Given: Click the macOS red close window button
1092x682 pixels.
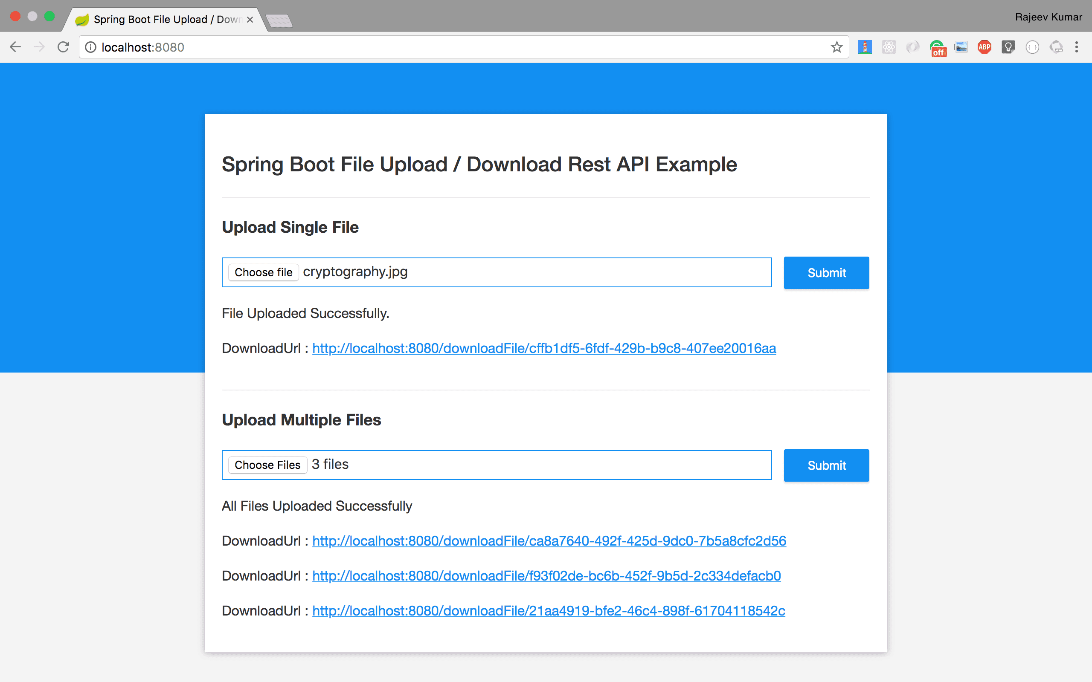Looking at the screenshot, I should click(15, 16).
